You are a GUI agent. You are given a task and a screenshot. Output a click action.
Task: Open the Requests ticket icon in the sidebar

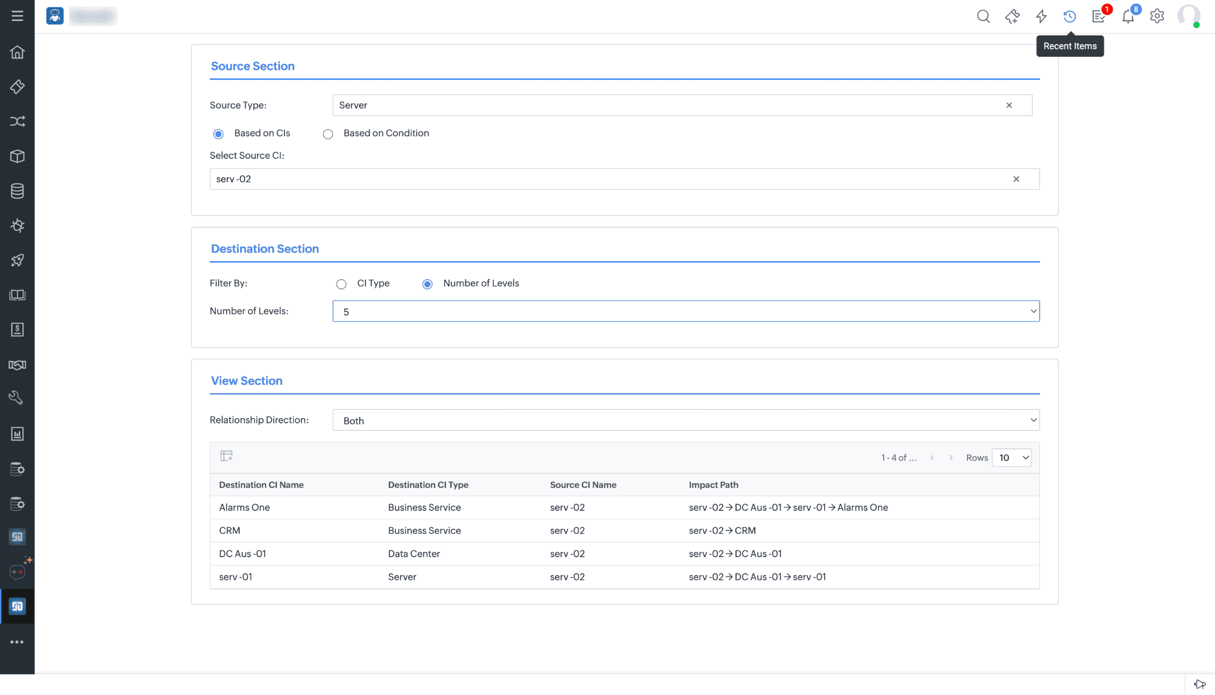coord(17,87)
